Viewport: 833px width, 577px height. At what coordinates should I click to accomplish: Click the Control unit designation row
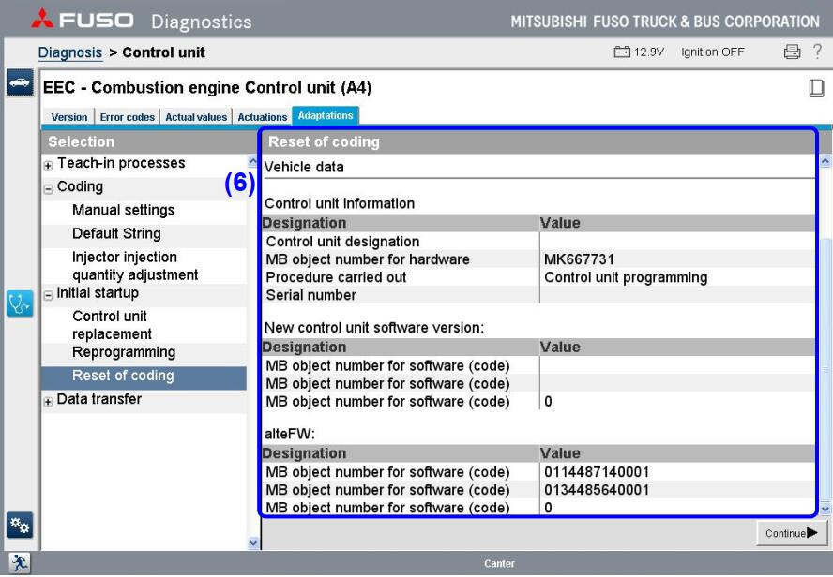click(538, 242)
